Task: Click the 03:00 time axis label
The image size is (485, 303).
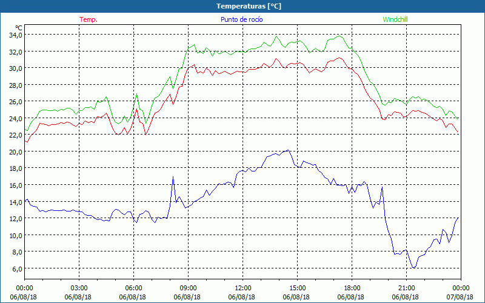Action: 79,288
